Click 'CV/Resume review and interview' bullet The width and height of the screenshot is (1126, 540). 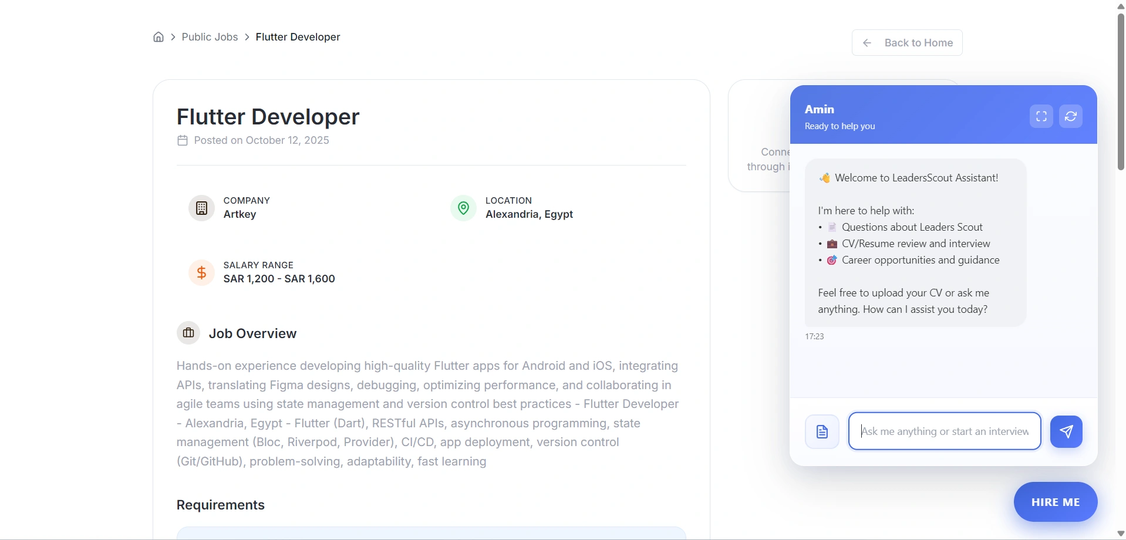[x=916, y=244]
